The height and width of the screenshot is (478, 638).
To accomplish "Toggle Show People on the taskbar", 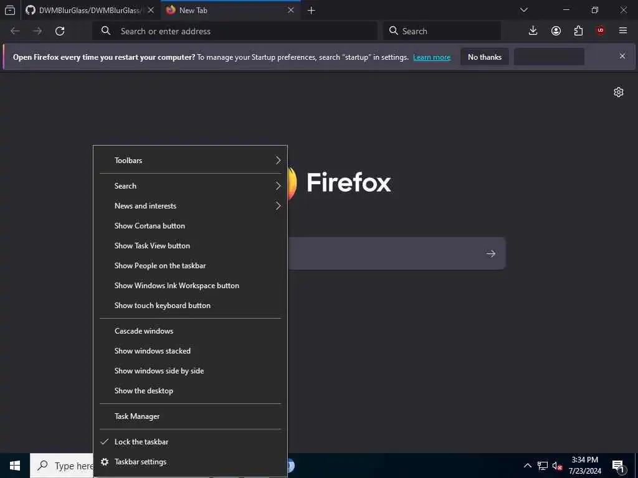I will tap(191, 265).
